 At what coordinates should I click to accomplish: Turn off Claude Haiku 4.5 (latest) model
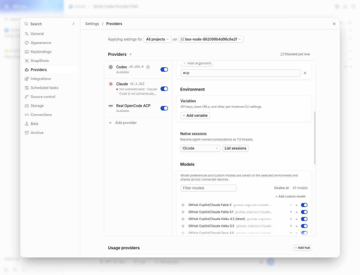304,219
